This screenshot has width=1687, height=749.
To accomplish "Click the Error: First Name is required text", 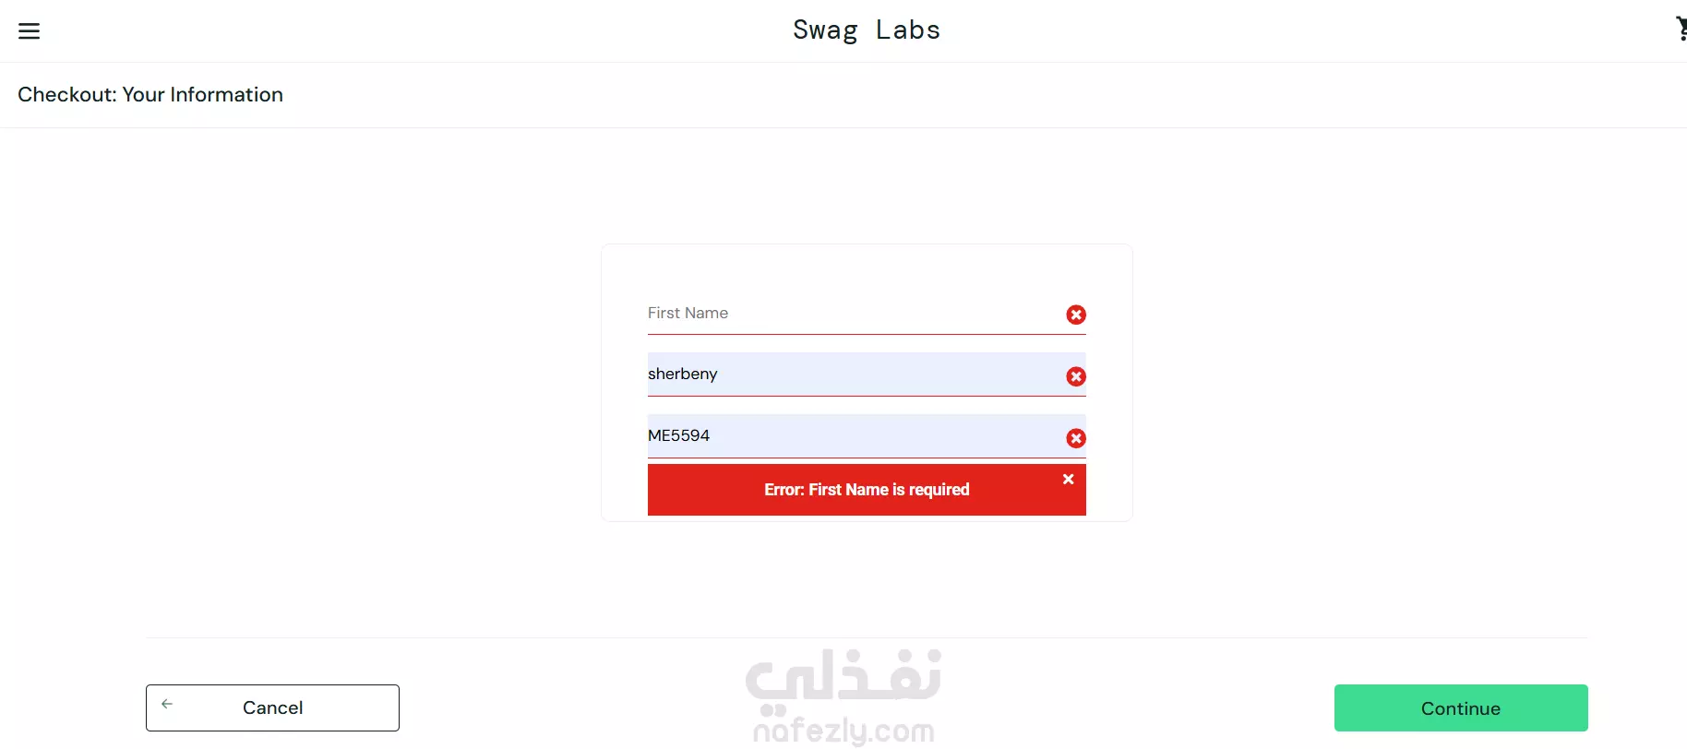I will point(867,490).
